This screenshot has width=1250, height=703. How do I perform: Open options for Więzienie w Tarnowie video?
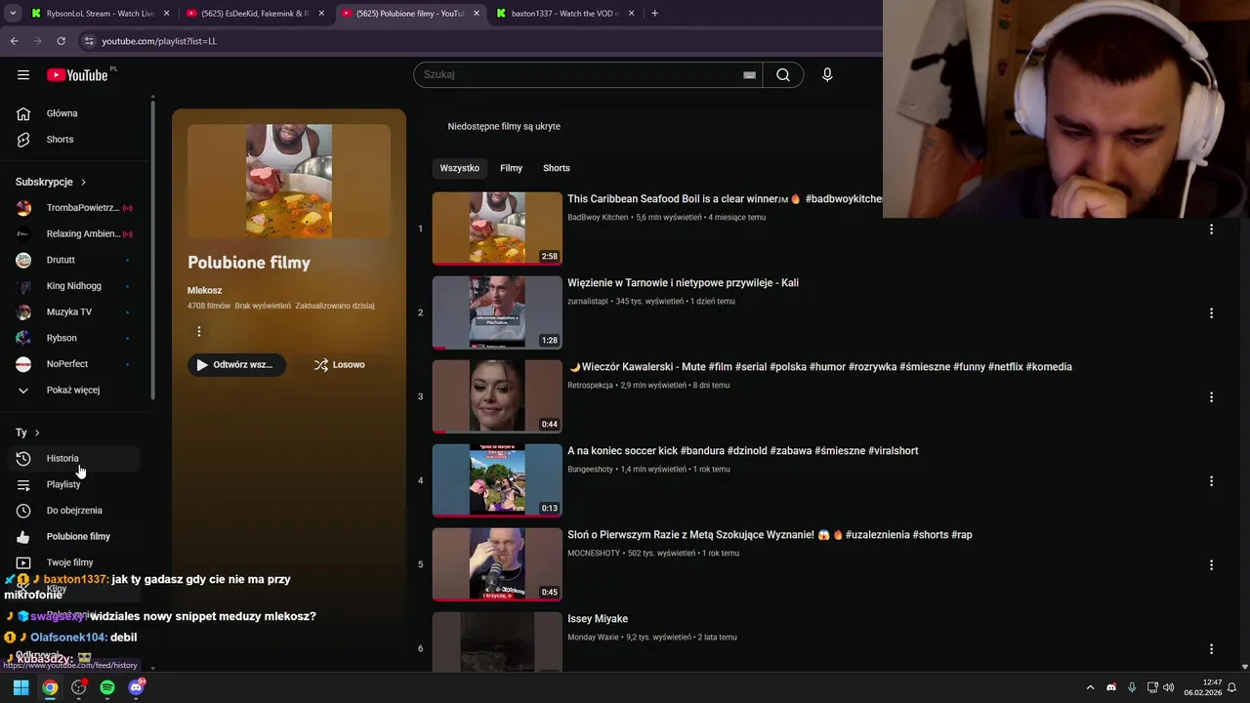pos(1211,313)
